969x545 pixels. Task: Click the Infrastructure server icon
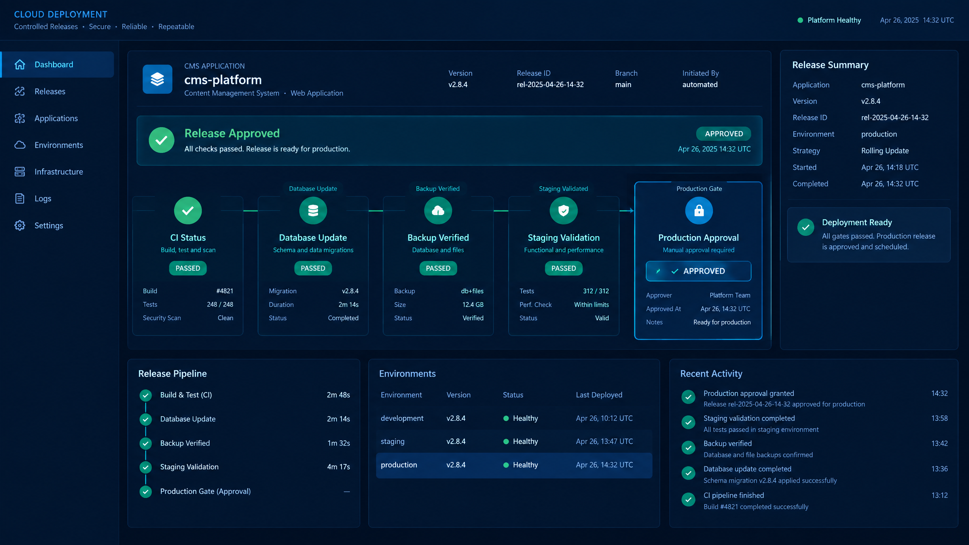(x=20, y=171)
